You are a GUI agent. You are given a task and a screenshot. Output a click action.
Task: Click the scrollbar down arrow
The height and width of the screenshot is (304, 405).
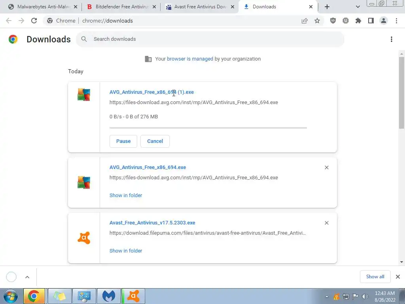click(x=401, y=262)
